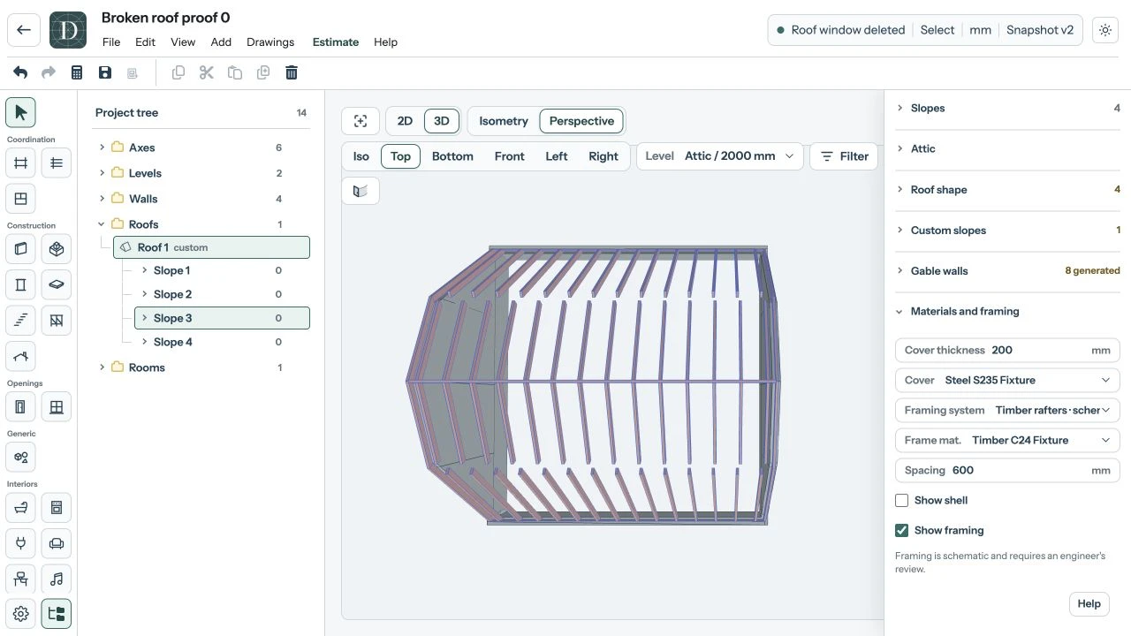The height and width of the screenshot is (636, 1131).
Task: Select the music note tool
Action: (57, 579)
